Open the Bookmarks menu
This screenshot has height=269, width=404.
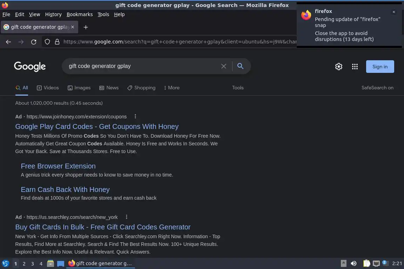coord(80,14)
